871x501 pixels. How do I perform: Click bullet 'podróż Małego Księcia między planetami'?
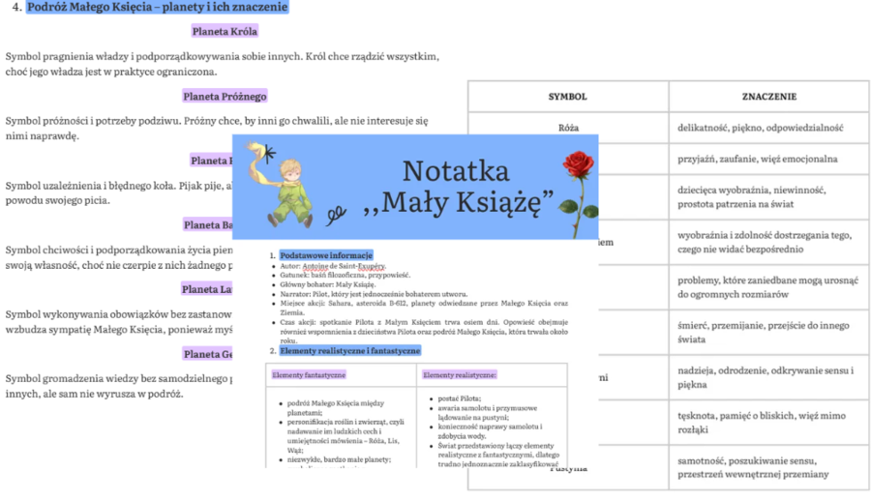point(336,408)
